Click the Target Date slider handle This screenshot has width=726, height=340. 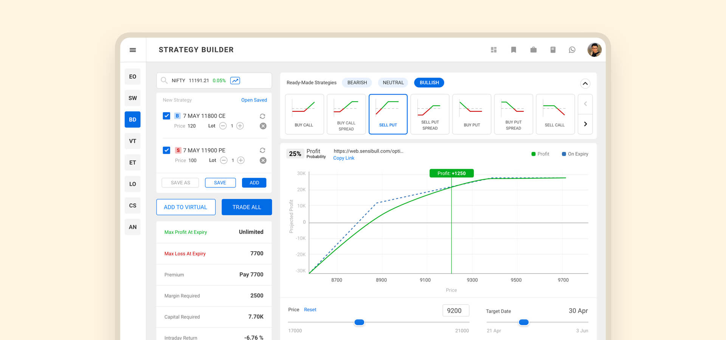click(x=524, y=322)
